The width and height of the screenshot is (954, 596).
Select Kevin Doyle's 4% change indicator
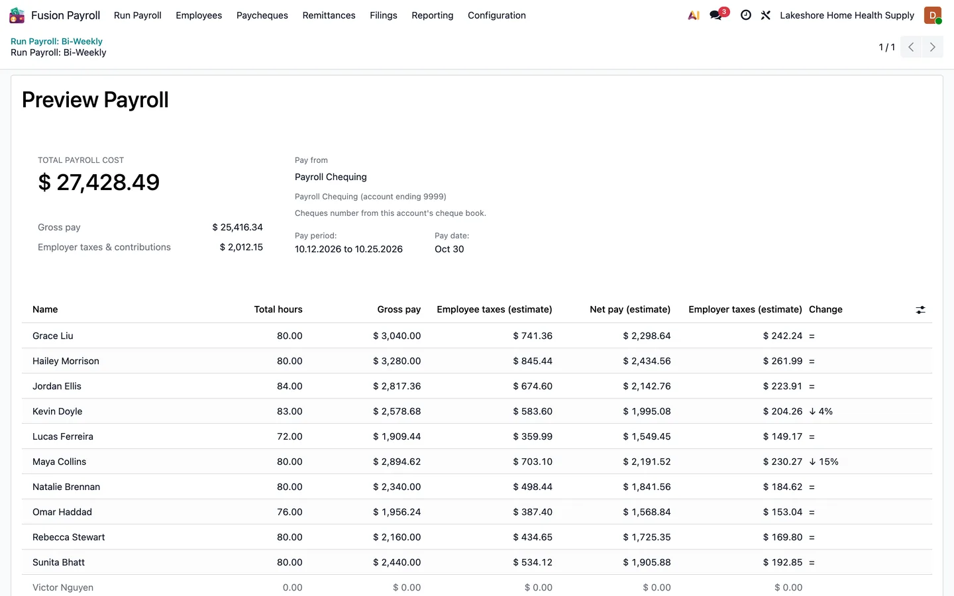821,411
